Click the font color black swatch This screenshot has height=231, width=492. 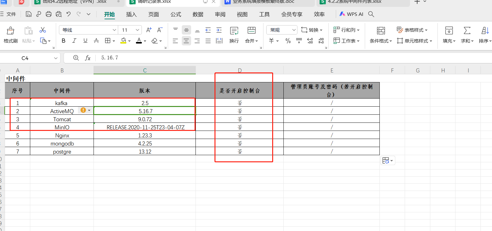click(x=139, y=41)
